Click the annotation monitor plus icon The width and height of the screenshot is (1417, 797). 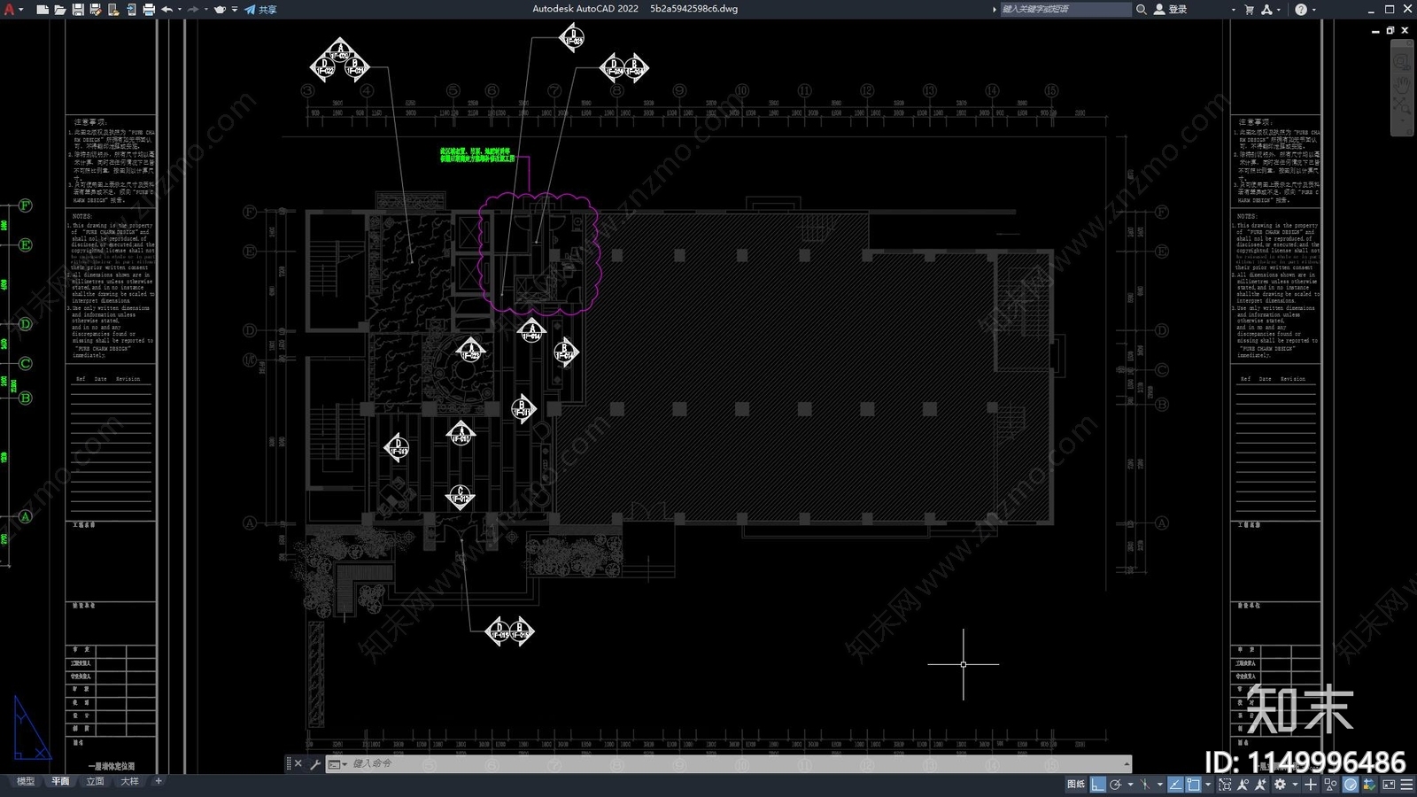[1311, 785]
